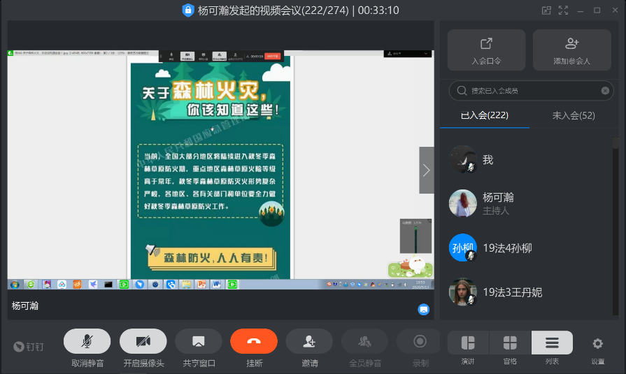The height and width of the screenshot is (374, 626).
Task: Turn on camera (开启摄像头)
Action: 143,341
